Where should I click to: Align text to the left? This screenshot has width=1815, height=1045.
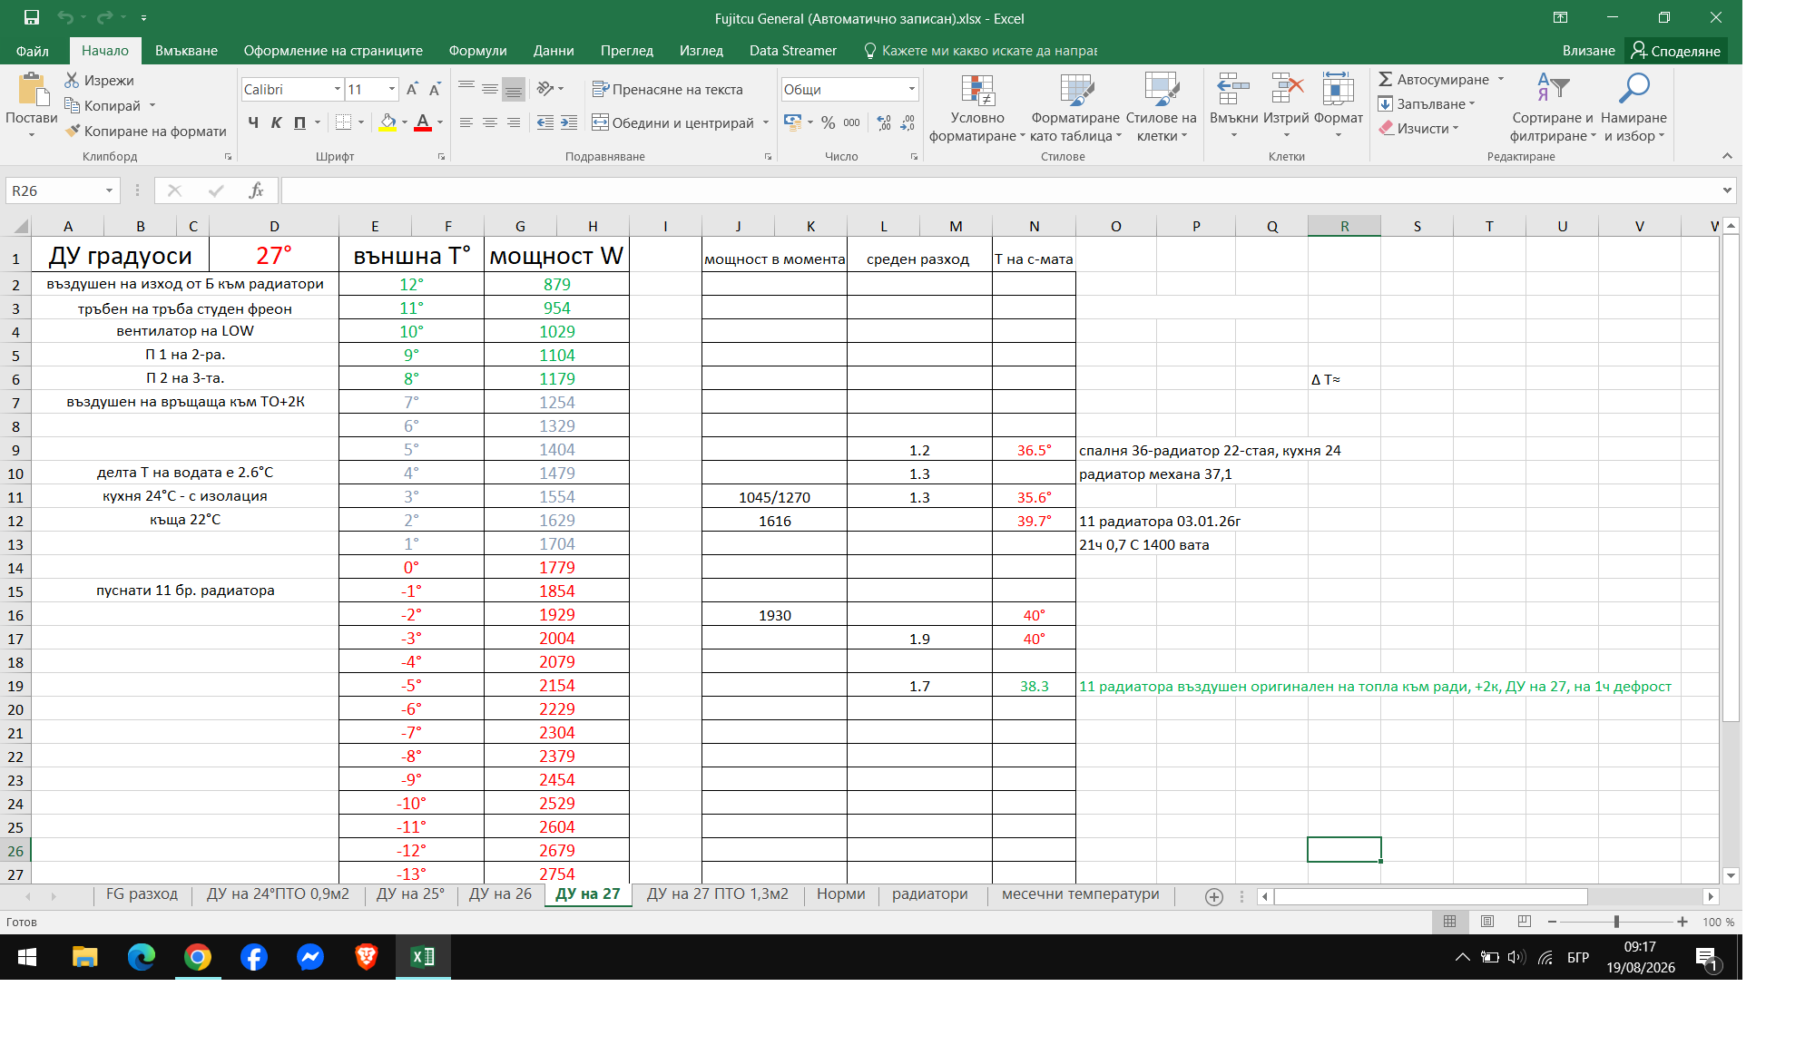click(466, 122)
